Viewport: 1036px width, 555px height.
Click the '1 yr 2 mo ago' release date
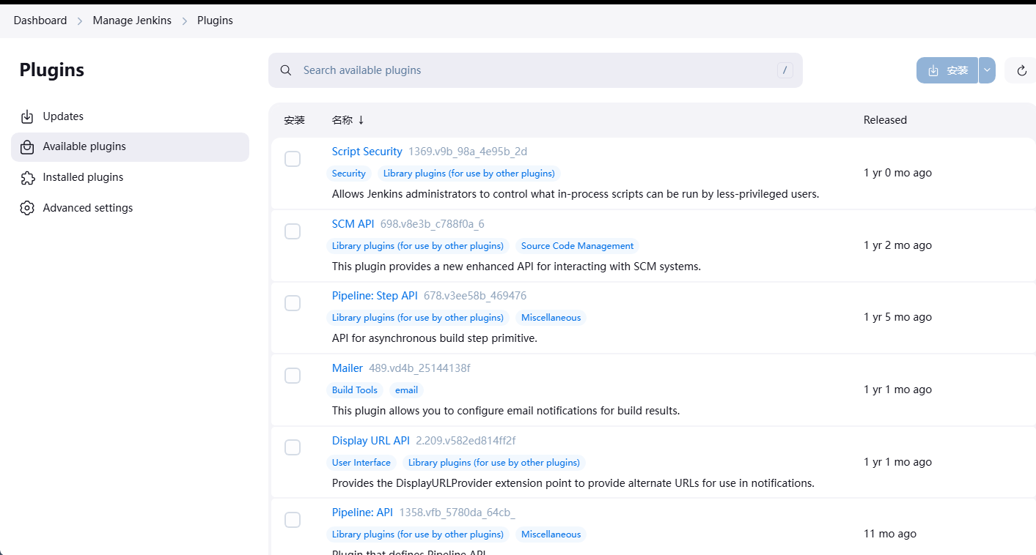click(x=897, y=245)
